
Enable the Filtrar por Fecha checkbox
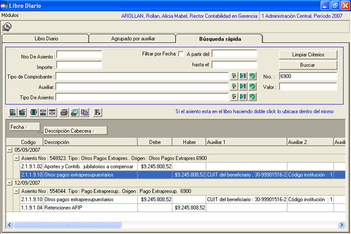click(181, 54)
